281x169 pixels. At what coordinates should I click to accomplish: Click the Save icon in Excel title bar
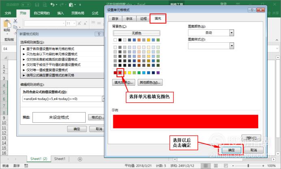(37, 4)
